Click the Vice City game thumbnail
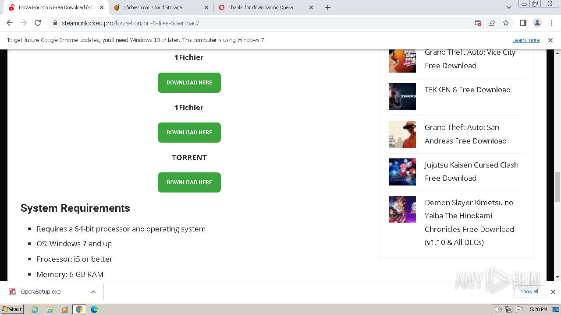Image resolution: width=561 pixels, height=315 pixels. pyautogui.click(x=402, y=61)
